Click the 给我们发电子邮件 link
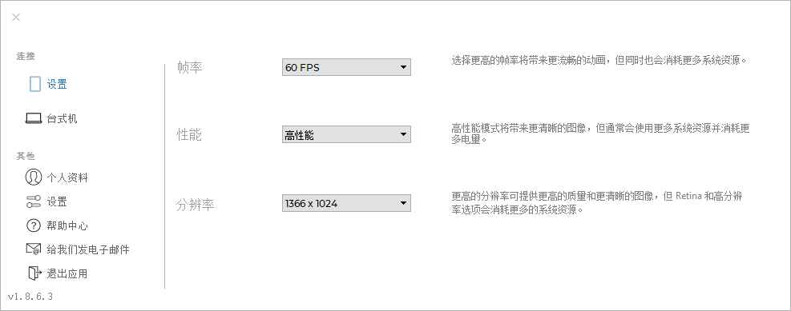 [88, 249]
